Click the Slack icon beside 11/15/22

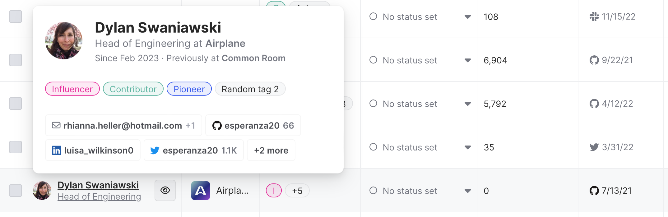point(594,16)
